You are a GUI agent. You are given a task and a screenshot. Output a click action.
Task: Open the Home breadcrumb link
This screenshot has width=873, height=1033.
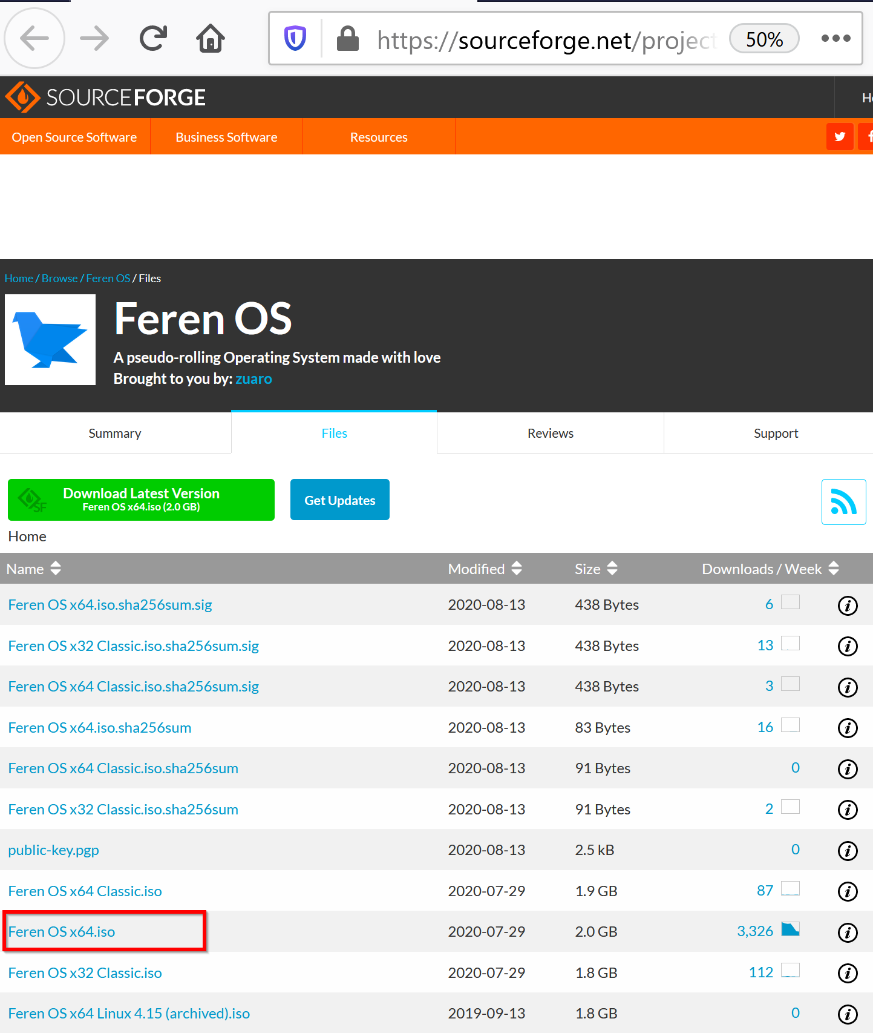click(x=19, y=279)
